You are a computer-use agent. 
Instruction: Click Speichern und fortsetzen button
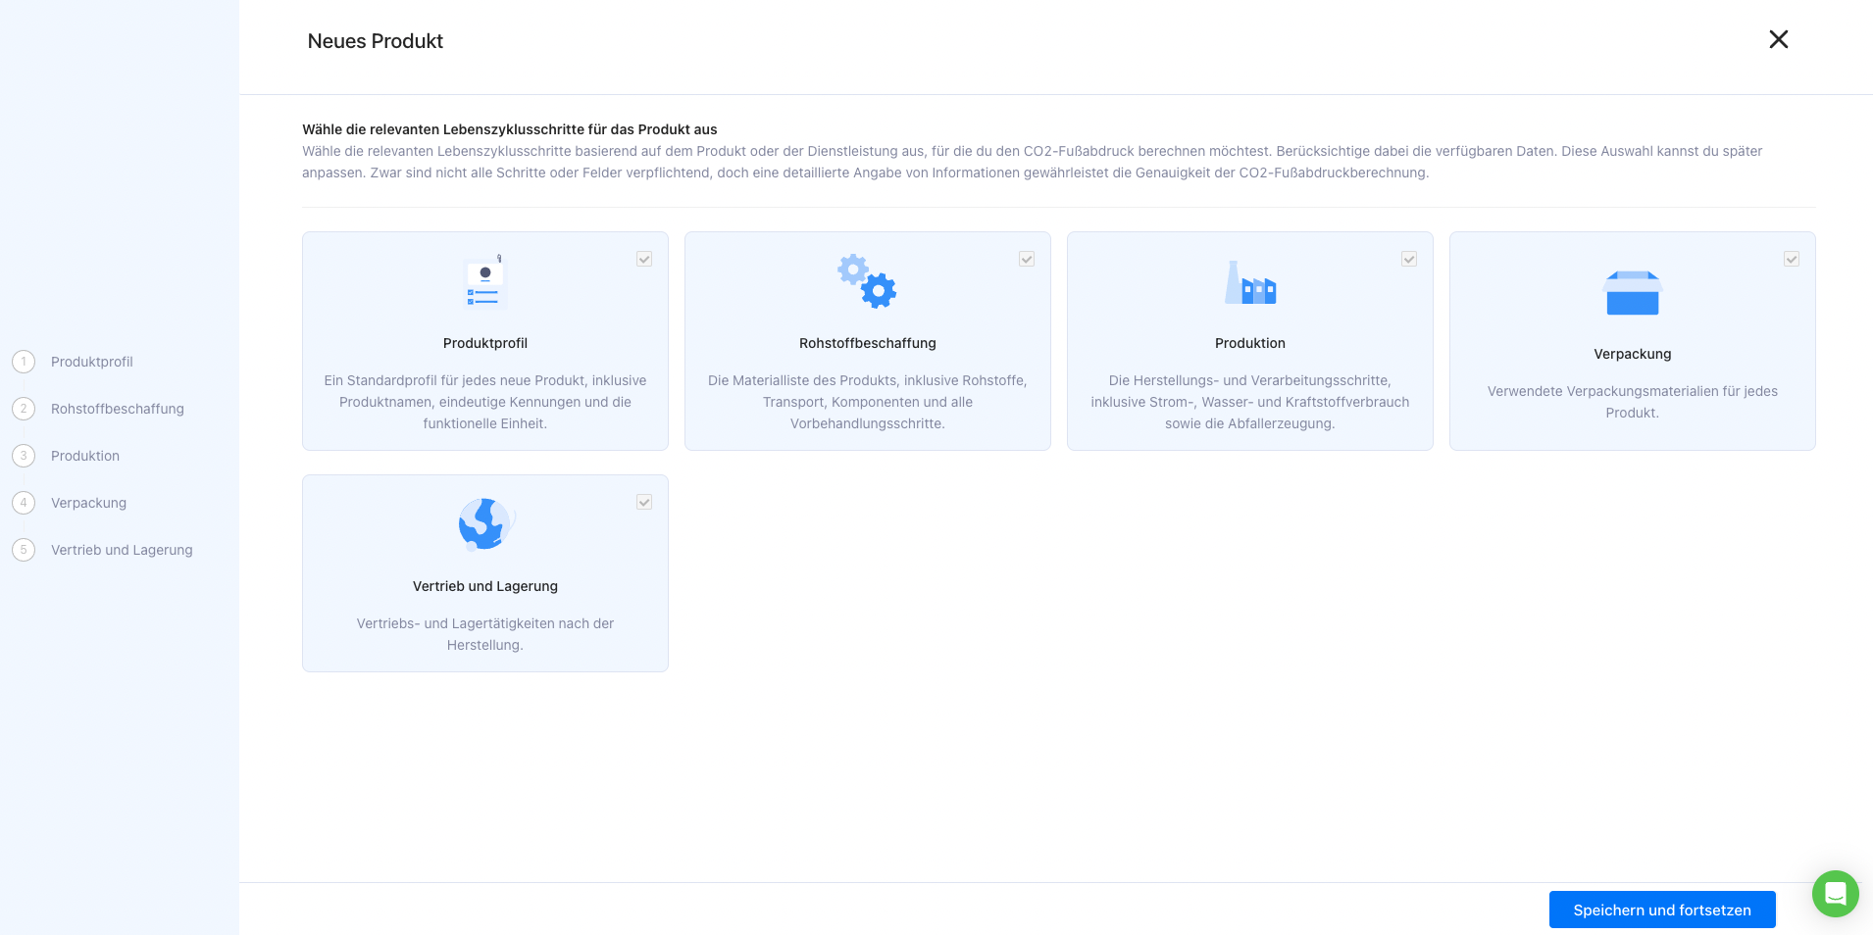click(1661, 910)
